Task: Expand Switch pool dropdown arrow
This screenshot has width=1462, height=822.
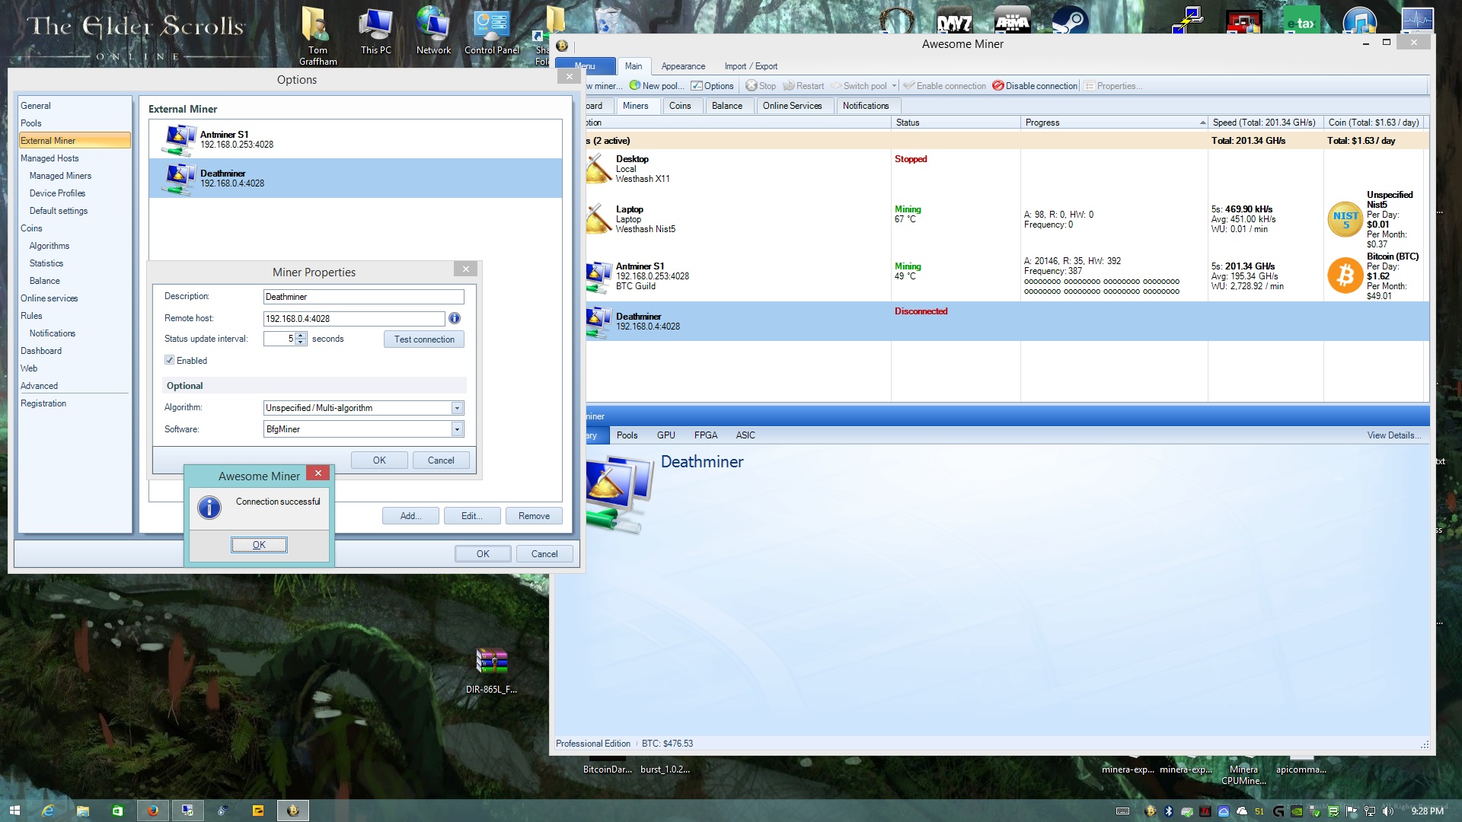Action: 894,86
